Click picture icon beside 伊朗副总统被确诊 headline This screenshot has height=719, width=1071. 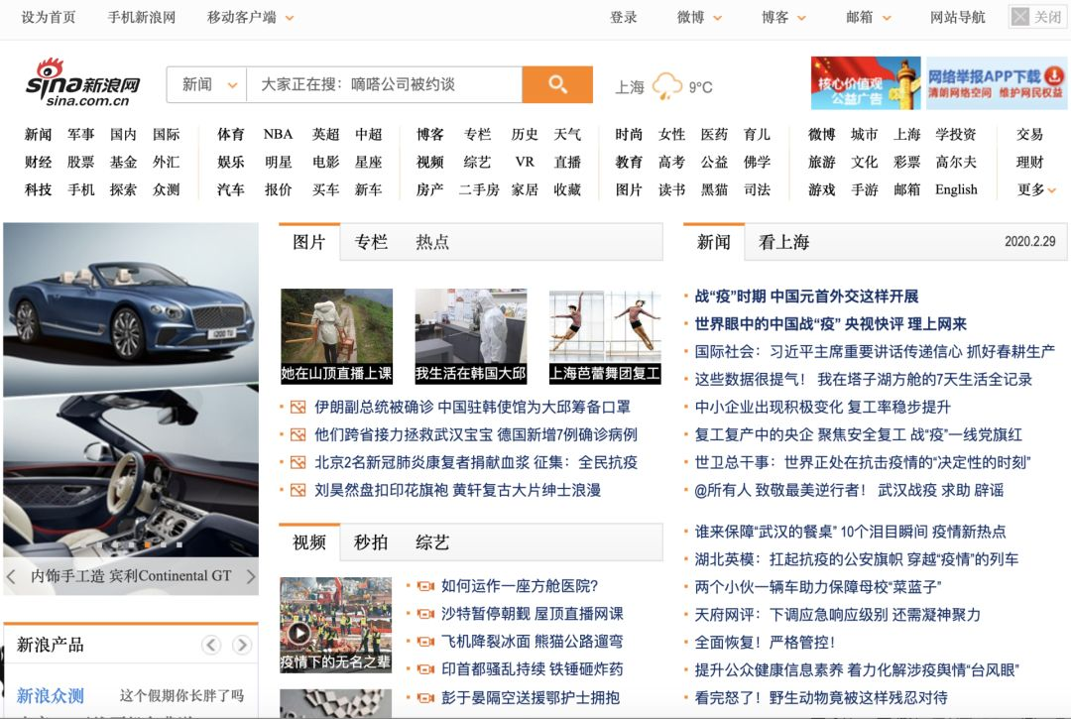[x=297, y=408]
